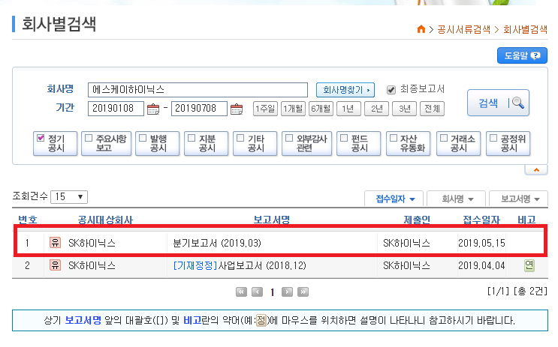Open 분기보고서 (2019.03) report
Viewport: 558px width, 347px height.
pyautogui.click(x=217, y=243)
